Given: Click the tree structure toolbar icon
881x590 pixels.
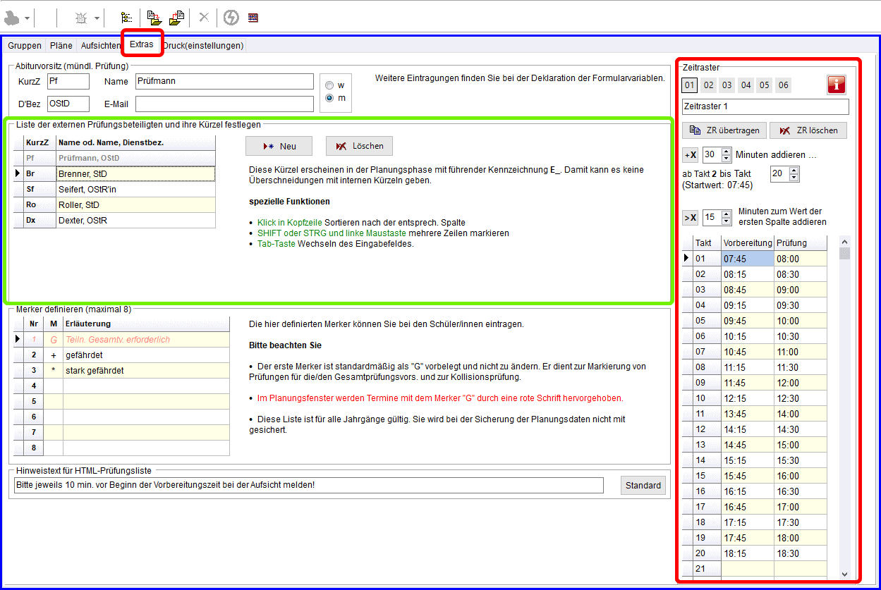Looking at the screenshot, I should pyautogui.click(x=126, y=18).
